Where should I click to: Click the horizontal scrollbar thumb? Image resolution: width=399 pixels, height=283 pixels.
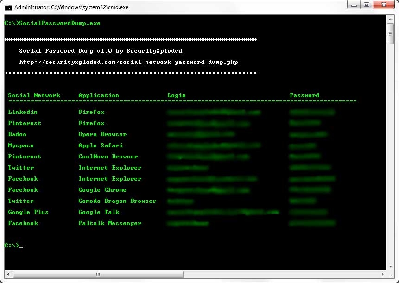pos(98,274)
